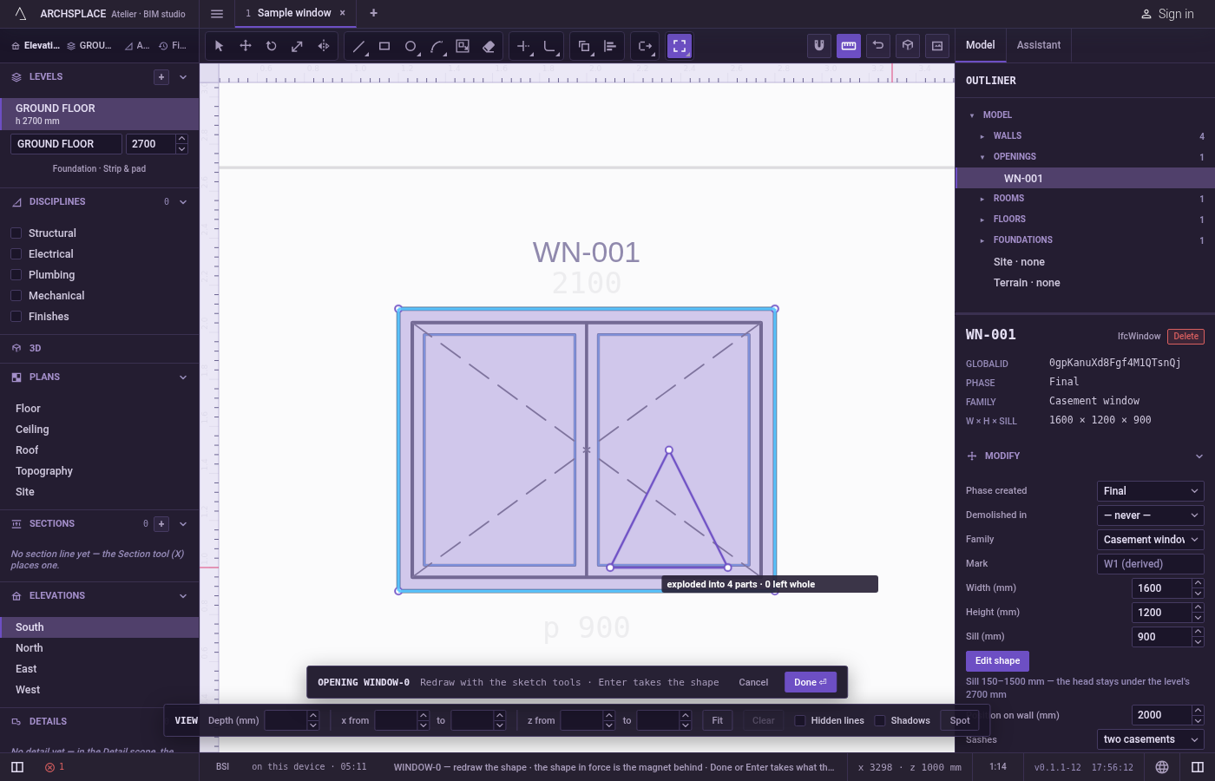This screenshot has width=1215, height=781.
Task: Select the arrow pointer tool
Action: [x=220, y=46]
